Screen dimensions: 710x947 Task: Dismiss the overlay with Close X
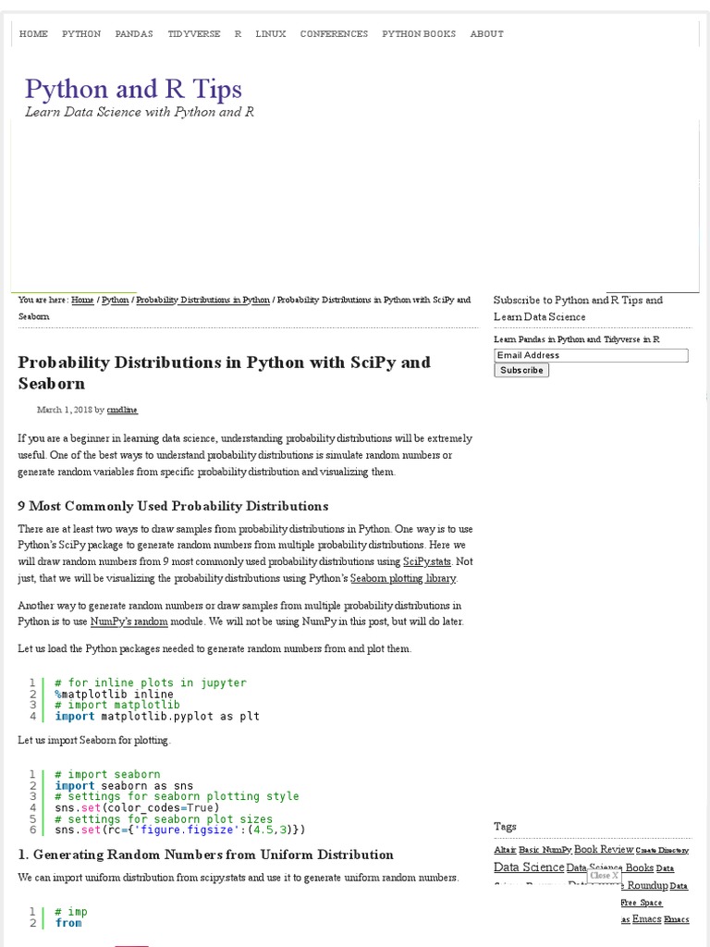(605, 875)
